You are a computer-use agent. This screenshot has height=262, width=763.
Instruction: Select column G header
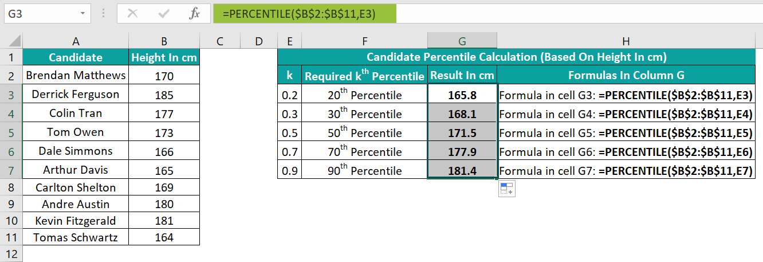pos(462,41)
